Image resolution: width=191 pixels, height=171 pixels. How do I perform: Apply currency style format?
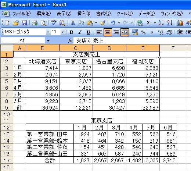pyautogui.click(x=135, y=32)
